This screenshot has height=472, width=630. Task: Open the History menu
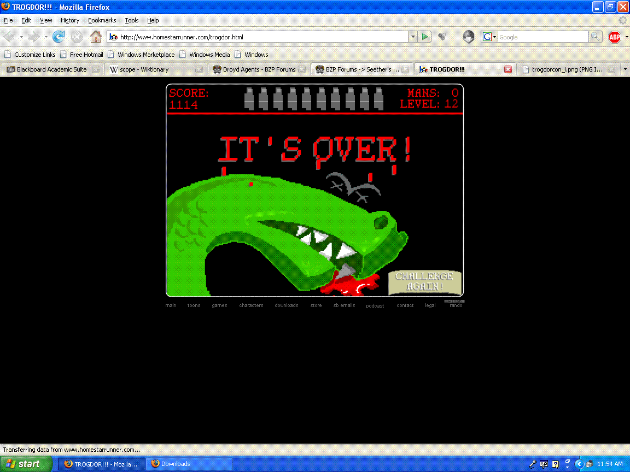(x=70, y=20)
